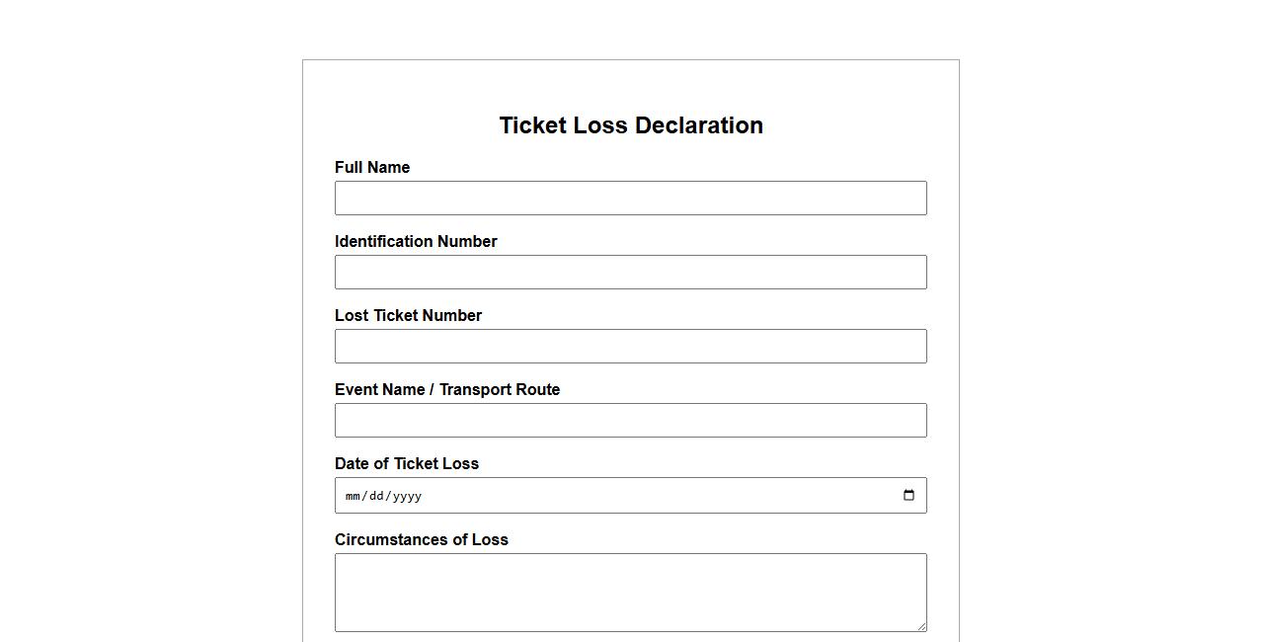Select the Lost Ticket Number field
Image resolution: width=1262 pixels, height=642 pixels.
tap(630, 346)
